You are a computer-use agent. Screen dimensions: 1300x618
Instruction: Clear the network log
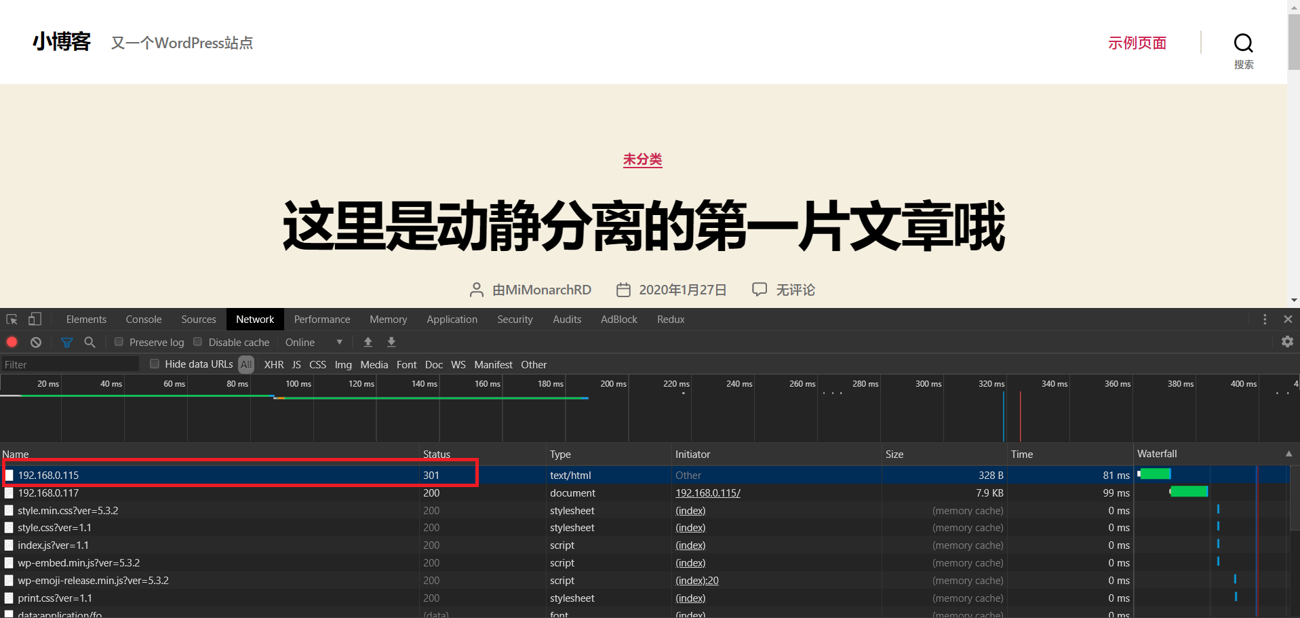[x=36, y=342]
